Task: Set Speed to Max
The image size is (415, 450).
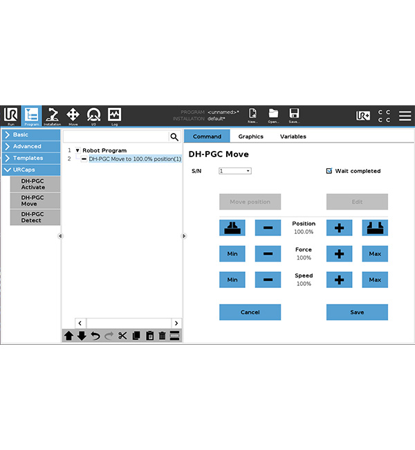Action: (x=375, y=280)
